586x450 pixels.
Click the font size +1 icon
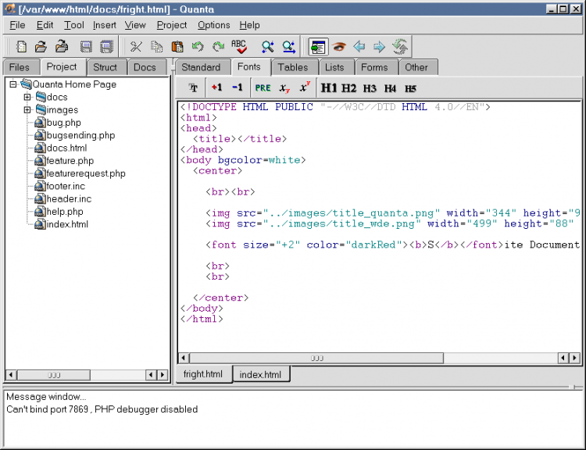(x=216, y=88)
